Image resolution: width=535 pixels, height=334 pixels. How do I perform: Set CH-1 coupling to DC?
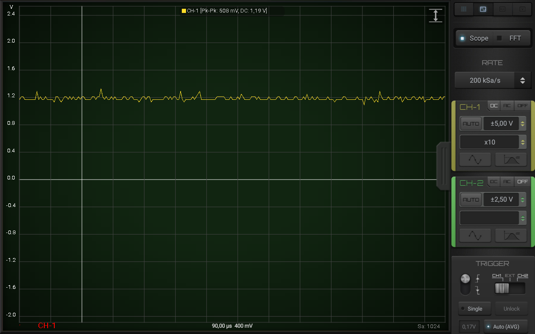(494, 106)
